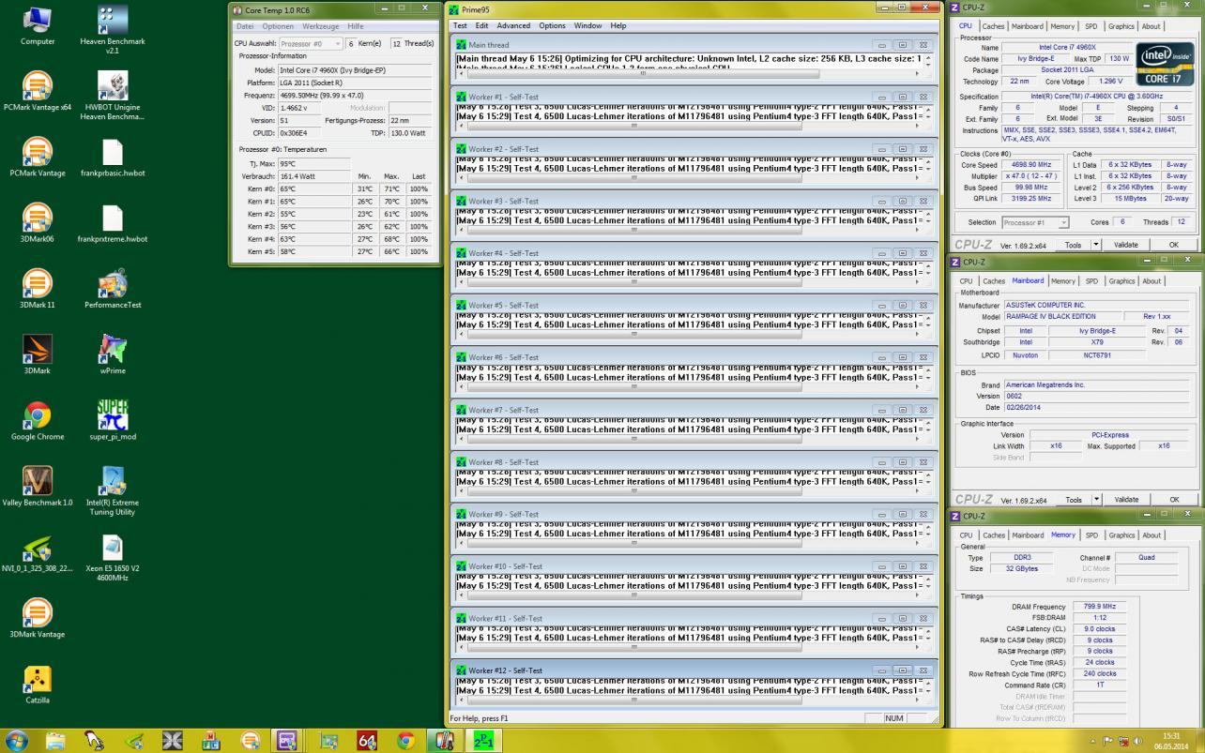Select the 3DMark06 desktop shortcut
1205x753 pixels.
click(x=37, y=223)
